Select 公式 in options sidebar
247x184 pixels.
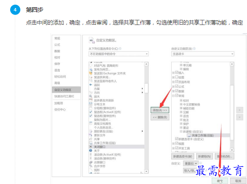(x=57, y=45)
